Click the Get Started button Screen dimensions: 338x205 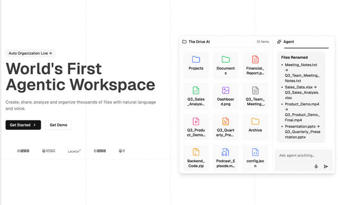(23, 125)
